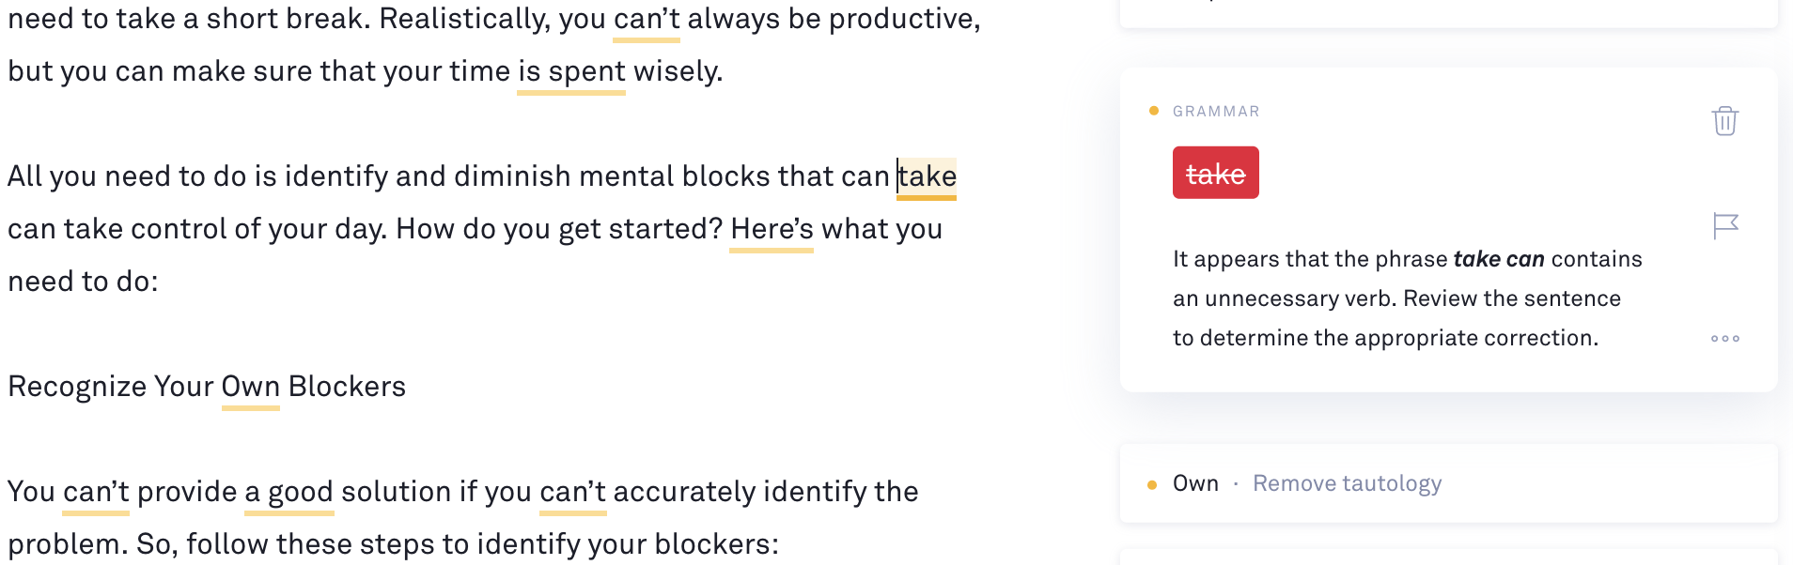Viewport: 1793px width, 565px height.
Task: Click the flag icon to report suggestion
Action: (x=1725, y=225)
